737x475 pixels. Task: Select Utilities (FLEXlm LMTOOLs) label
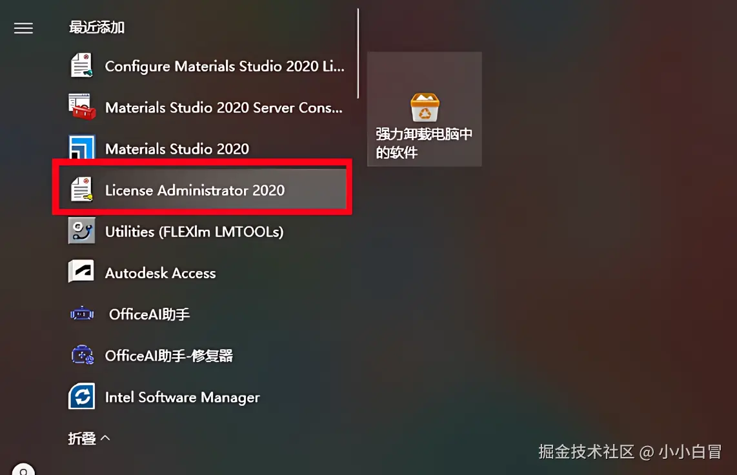point(194,232)
